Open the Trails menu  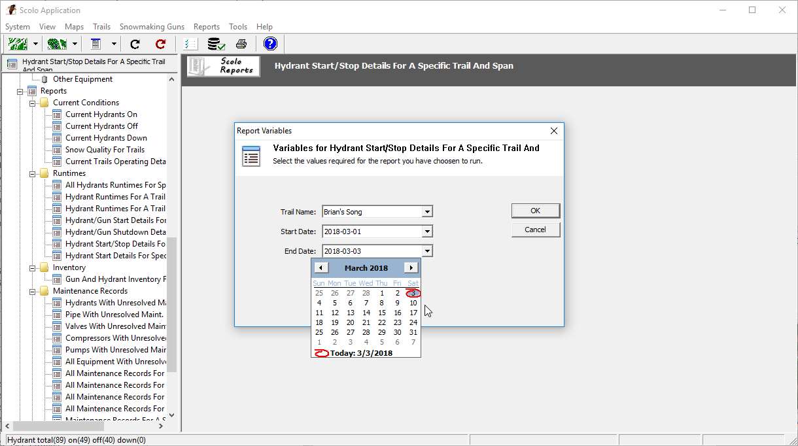101,27
